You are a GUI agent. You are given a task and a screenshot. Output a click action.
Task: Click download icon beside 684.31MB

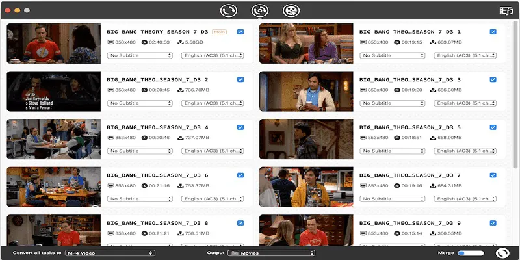pyautogui.click(x=433, y=185)
